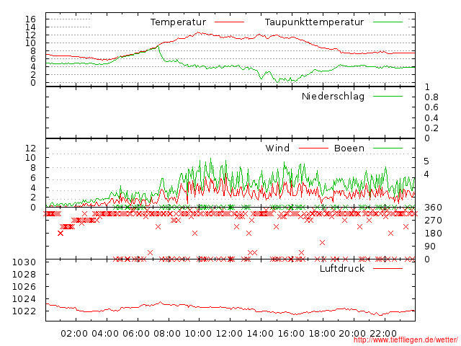The width and height of the screenshot is (461, 346).
Task: Click the tieffliegen.de/wetter link
Action: pyautogui.click(x=406, y=340)
